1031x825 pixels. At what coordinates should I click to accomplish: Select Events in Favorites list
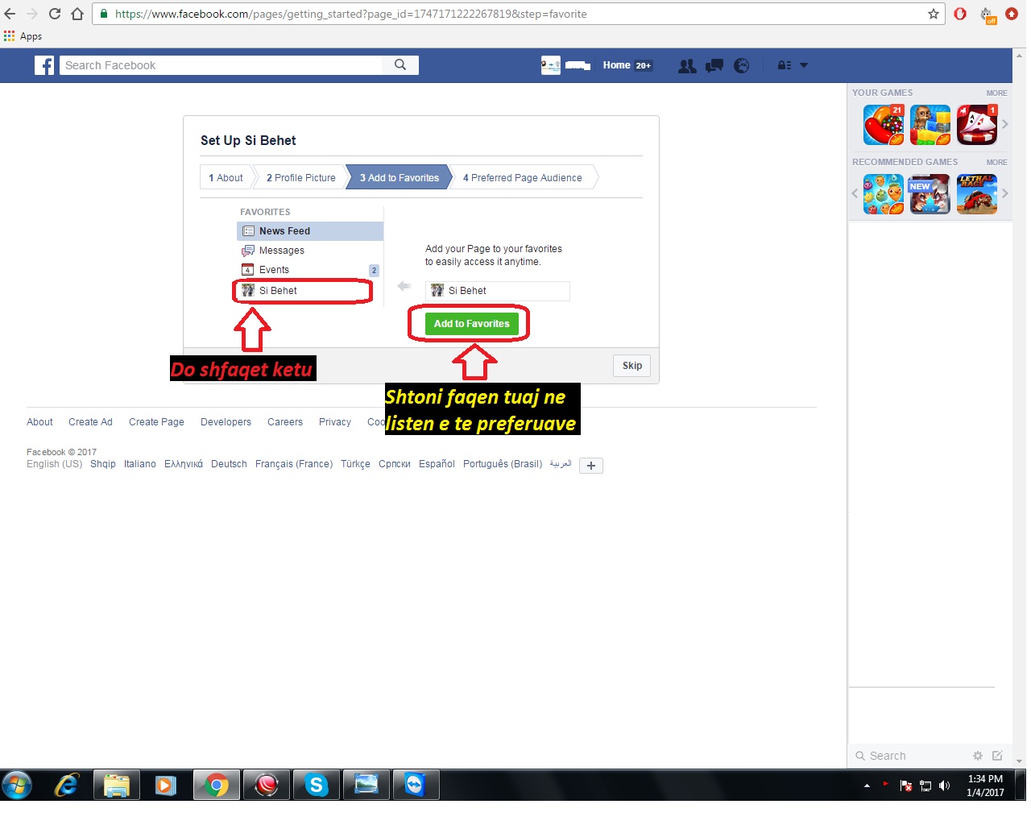(310, 270)
